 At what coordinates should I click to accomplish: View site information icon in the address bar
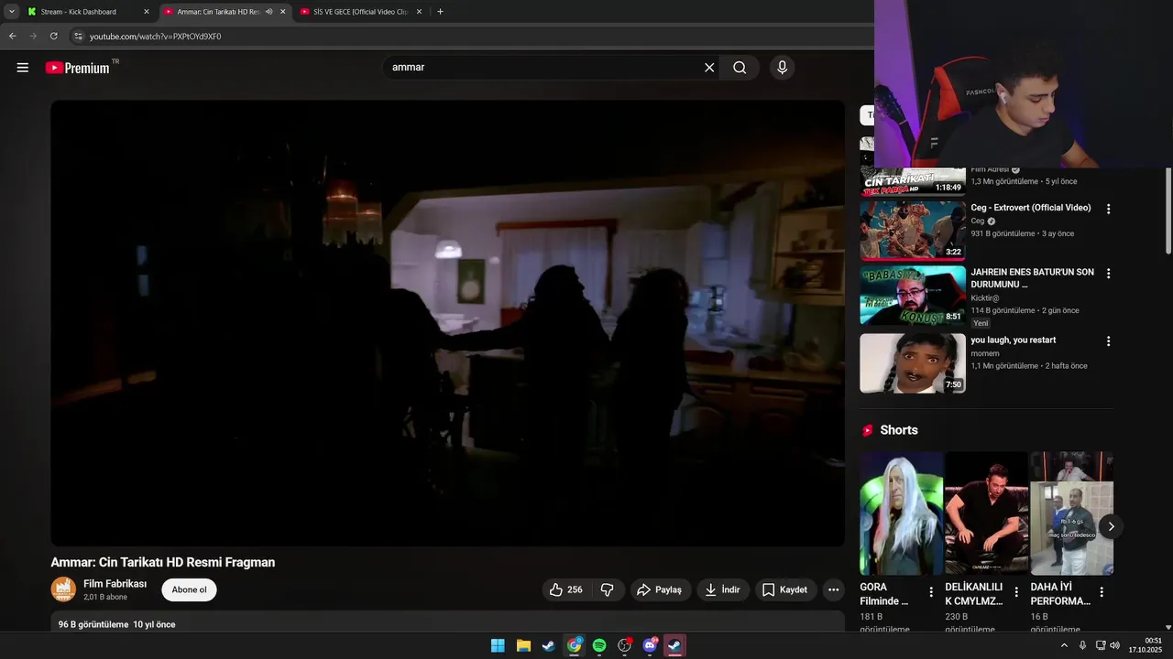78,36
